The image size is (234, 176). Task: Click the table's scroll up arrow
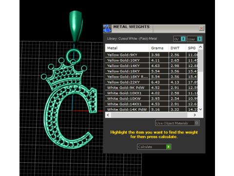click(200, 47)
